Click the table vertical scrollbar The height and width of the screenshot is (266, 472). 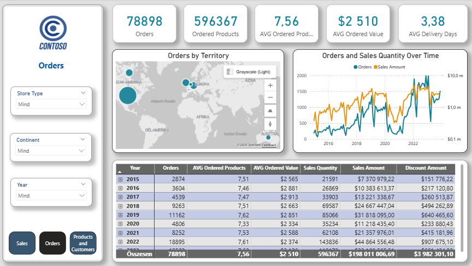point(462,208)
